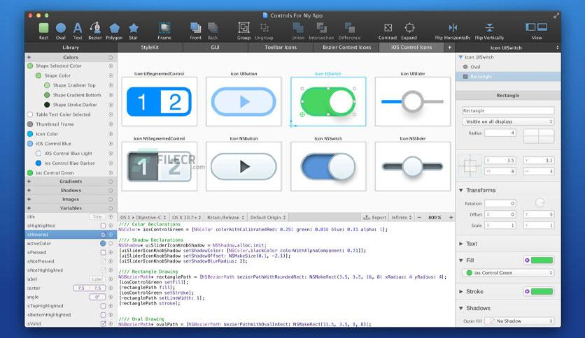Expand the Text section
The width and height of the screenshot is (585, 338).
click(461, 244)
